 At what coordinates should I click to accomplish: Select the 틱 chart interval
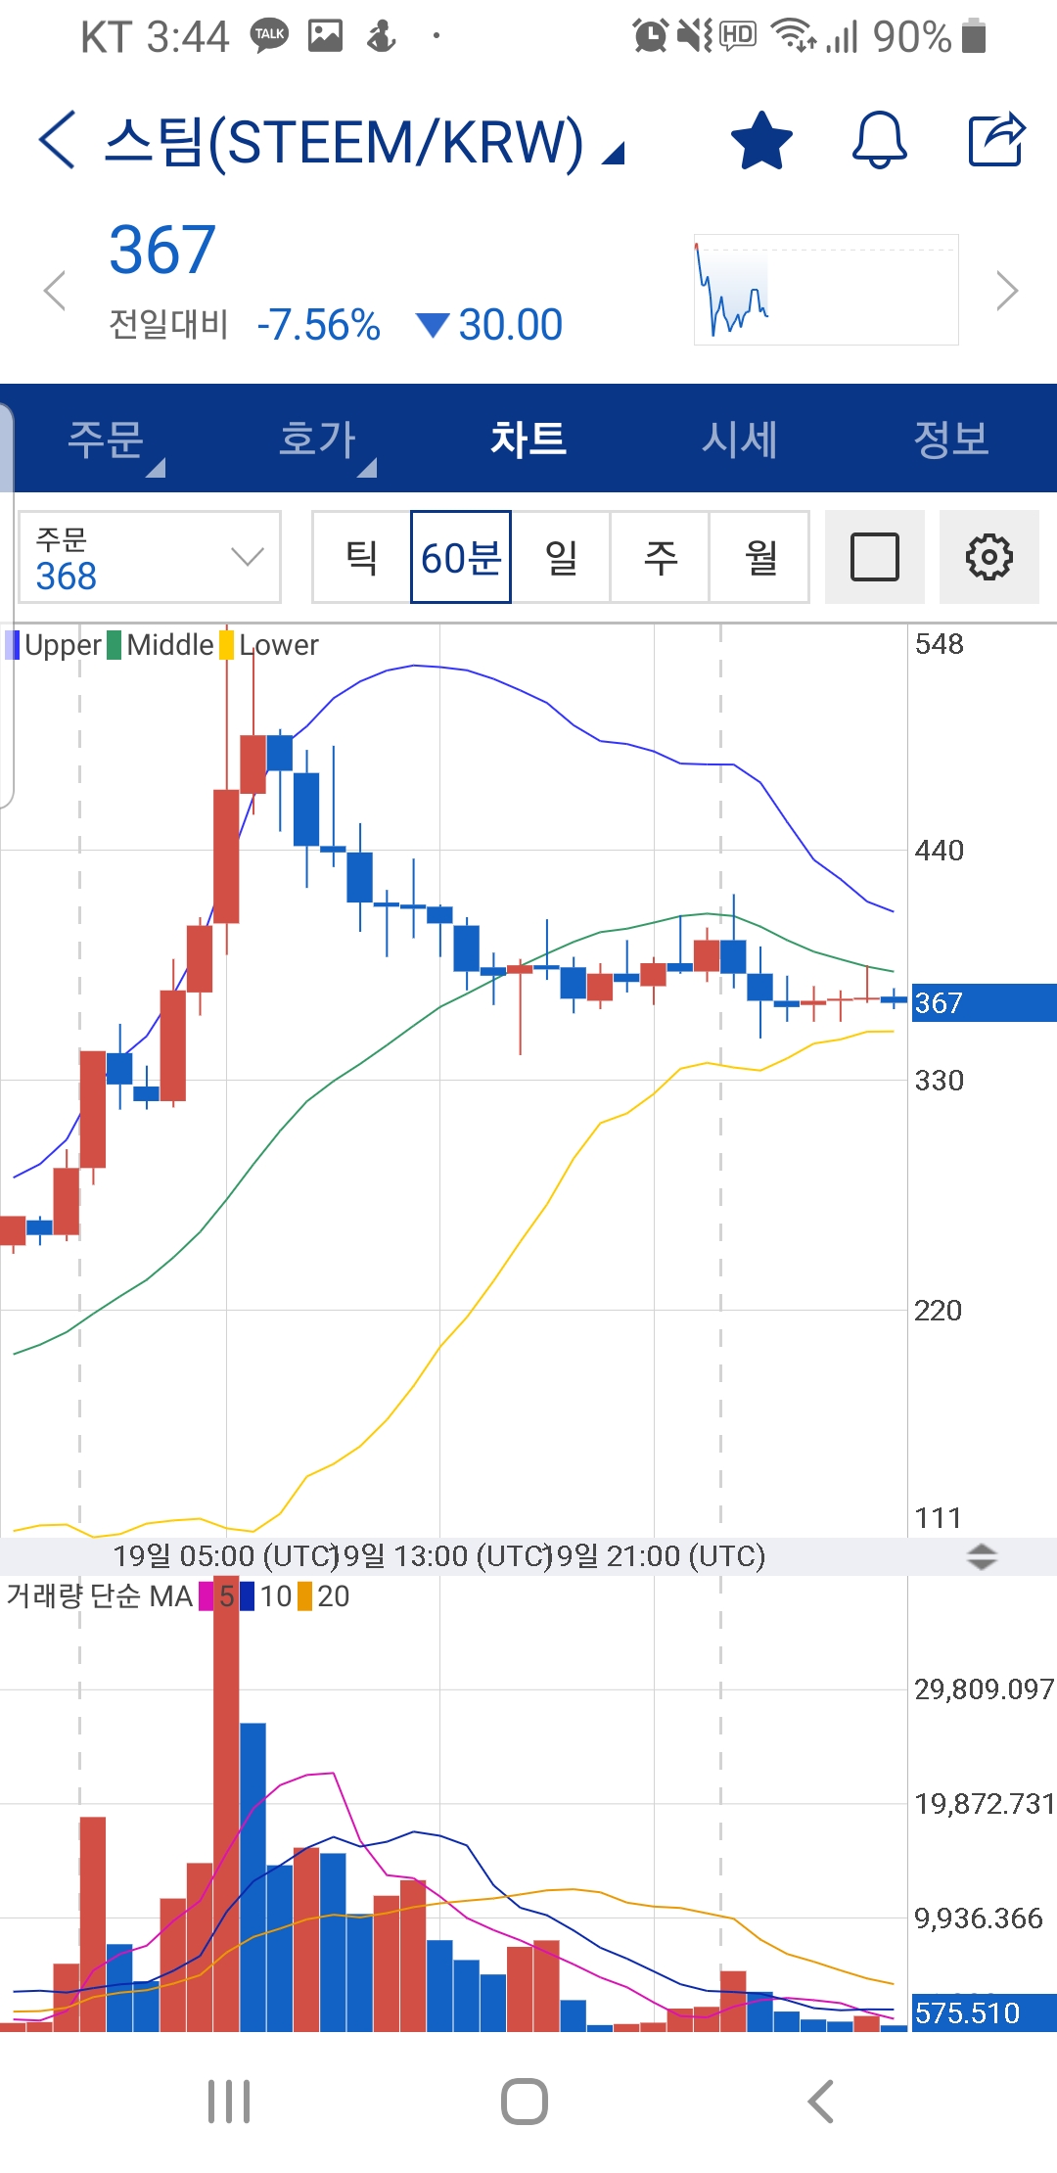click(361, 557)
